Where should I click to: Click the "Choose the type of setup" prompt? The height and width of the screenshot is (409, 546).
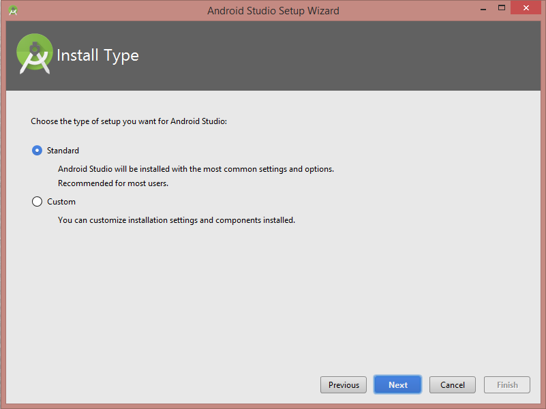pos(129,121)
